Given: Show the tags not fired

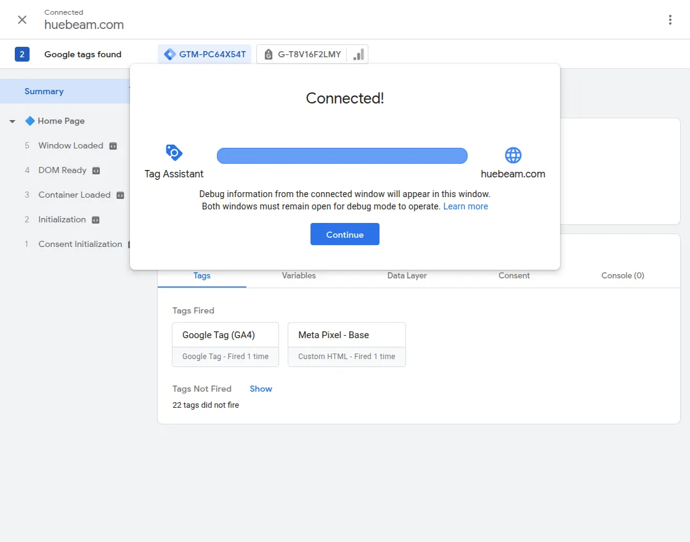Looking at the screenshot, I should [x=261, y=389].
